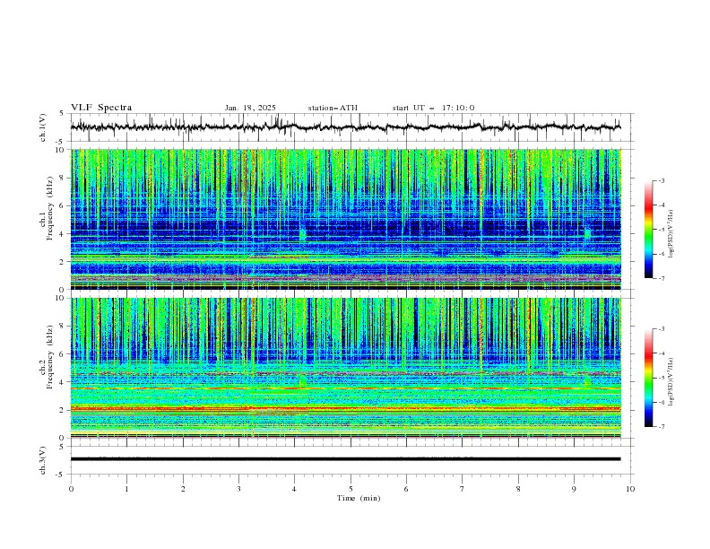This screenshot has height=549, width=710.
Task: Click the time axis tick label '7'
Action: tap(463, 489)
